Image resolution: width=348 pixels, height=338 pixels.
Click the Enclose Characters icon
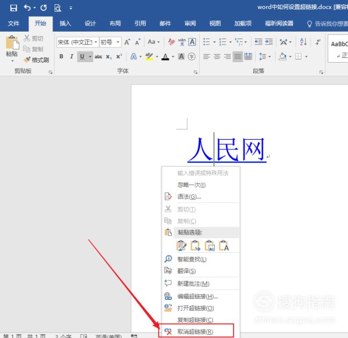coord(192,57)
